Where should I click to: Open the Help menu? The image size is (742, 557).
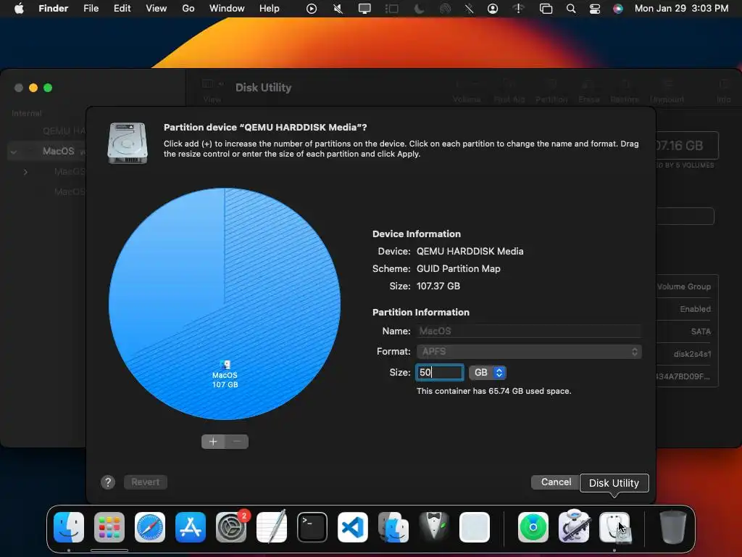pos(270,9)
